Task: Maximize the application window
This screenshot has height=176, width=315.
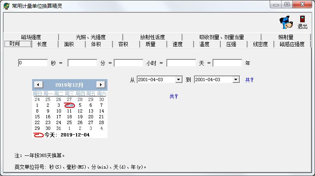Action: [x=287, y=5]
